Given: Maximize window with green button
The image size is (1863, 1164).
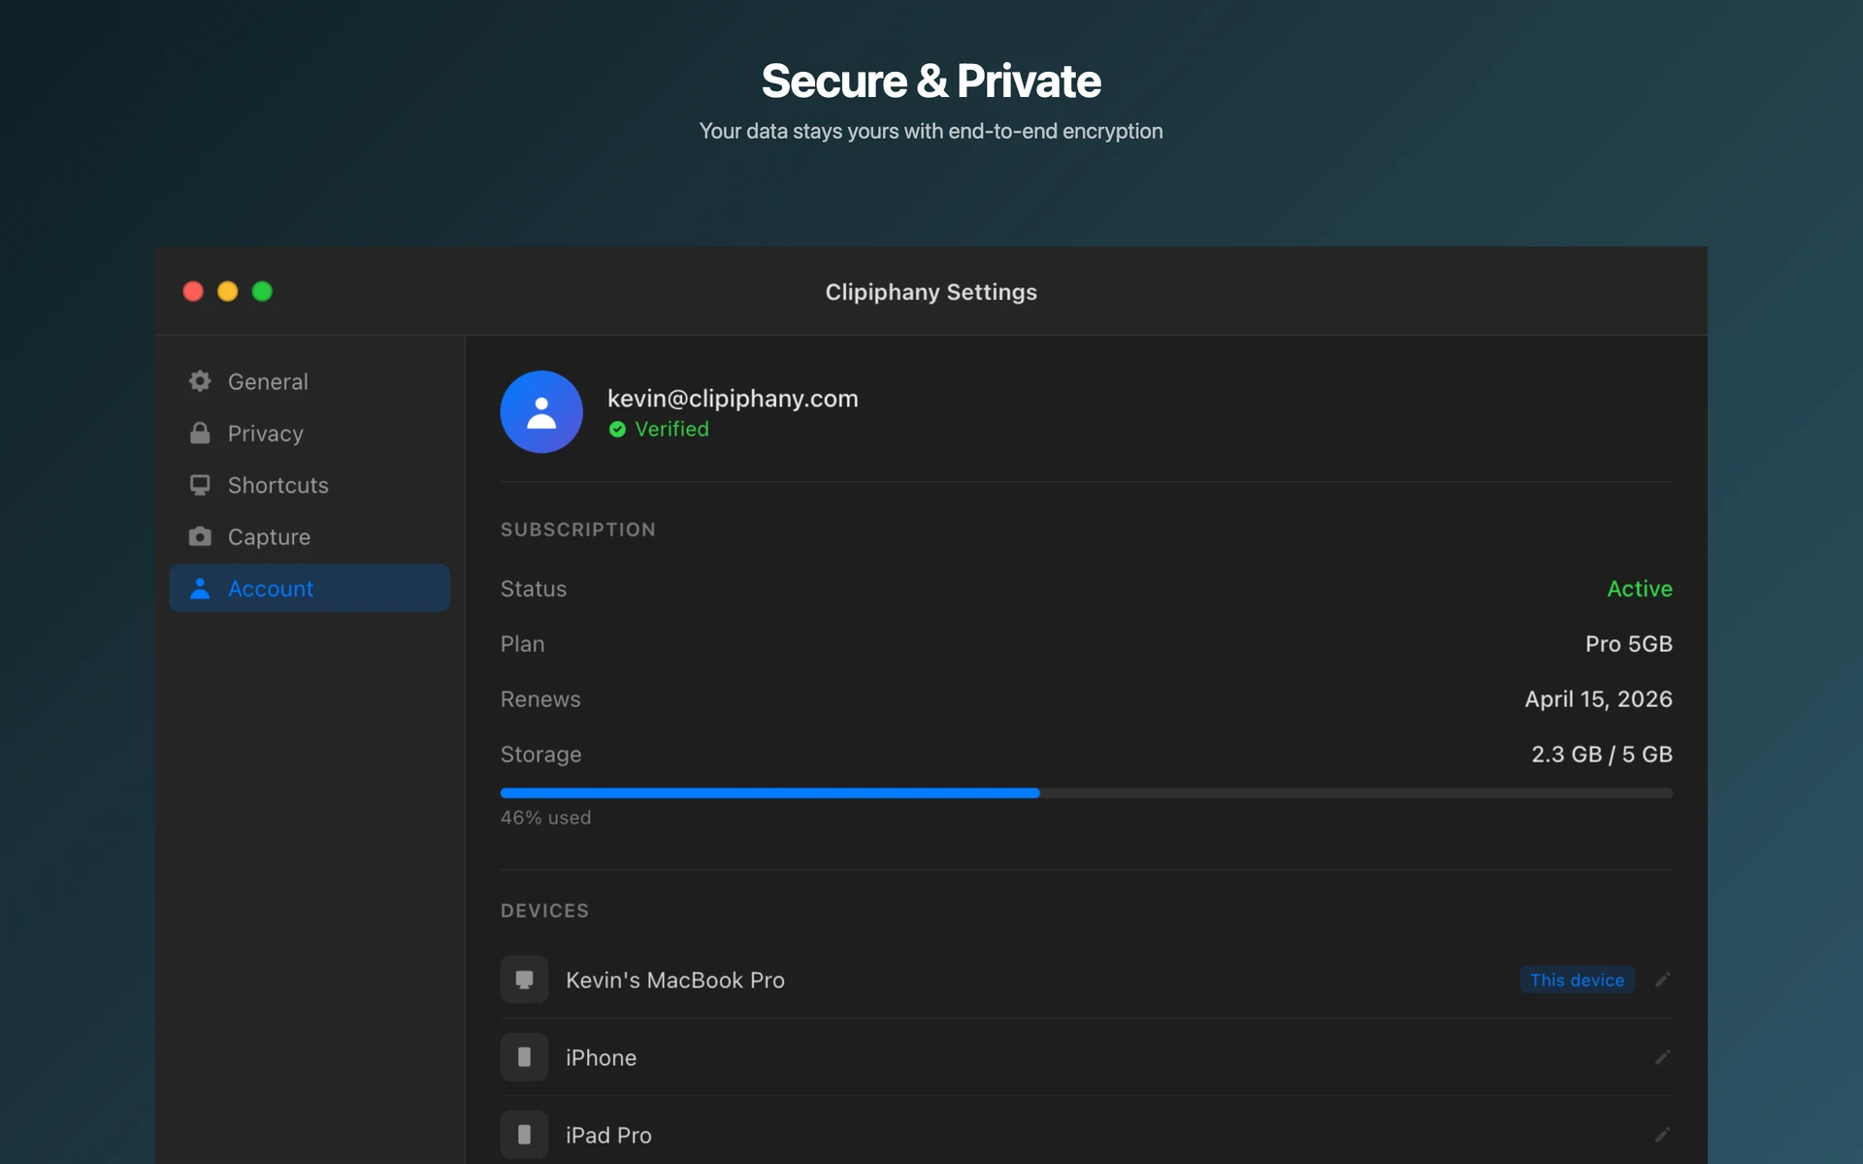Looking at the screenshot, I should 262,291.
